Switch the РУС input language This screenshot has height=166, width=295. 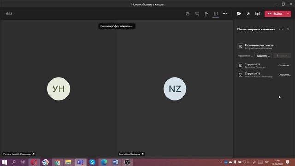coord(267,162)
